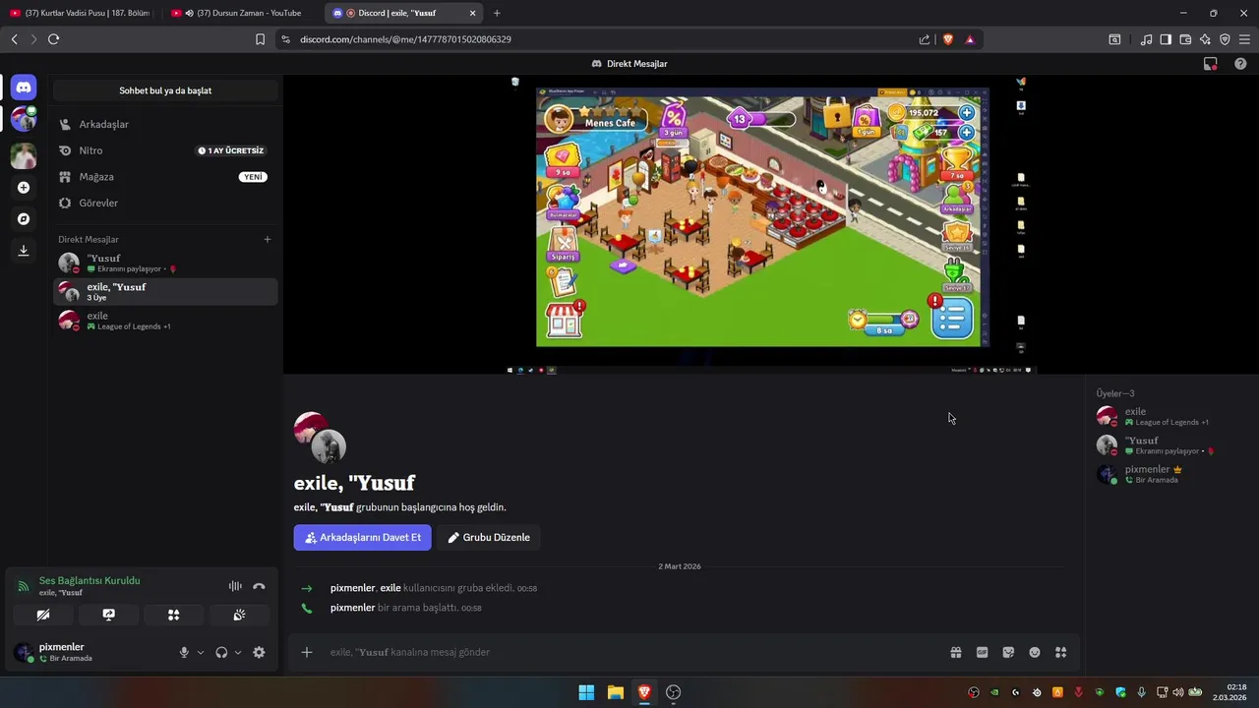Open Windows Start menu
Image resolution: width=1259 pixels, height=708 pixels.
(586, 692)
